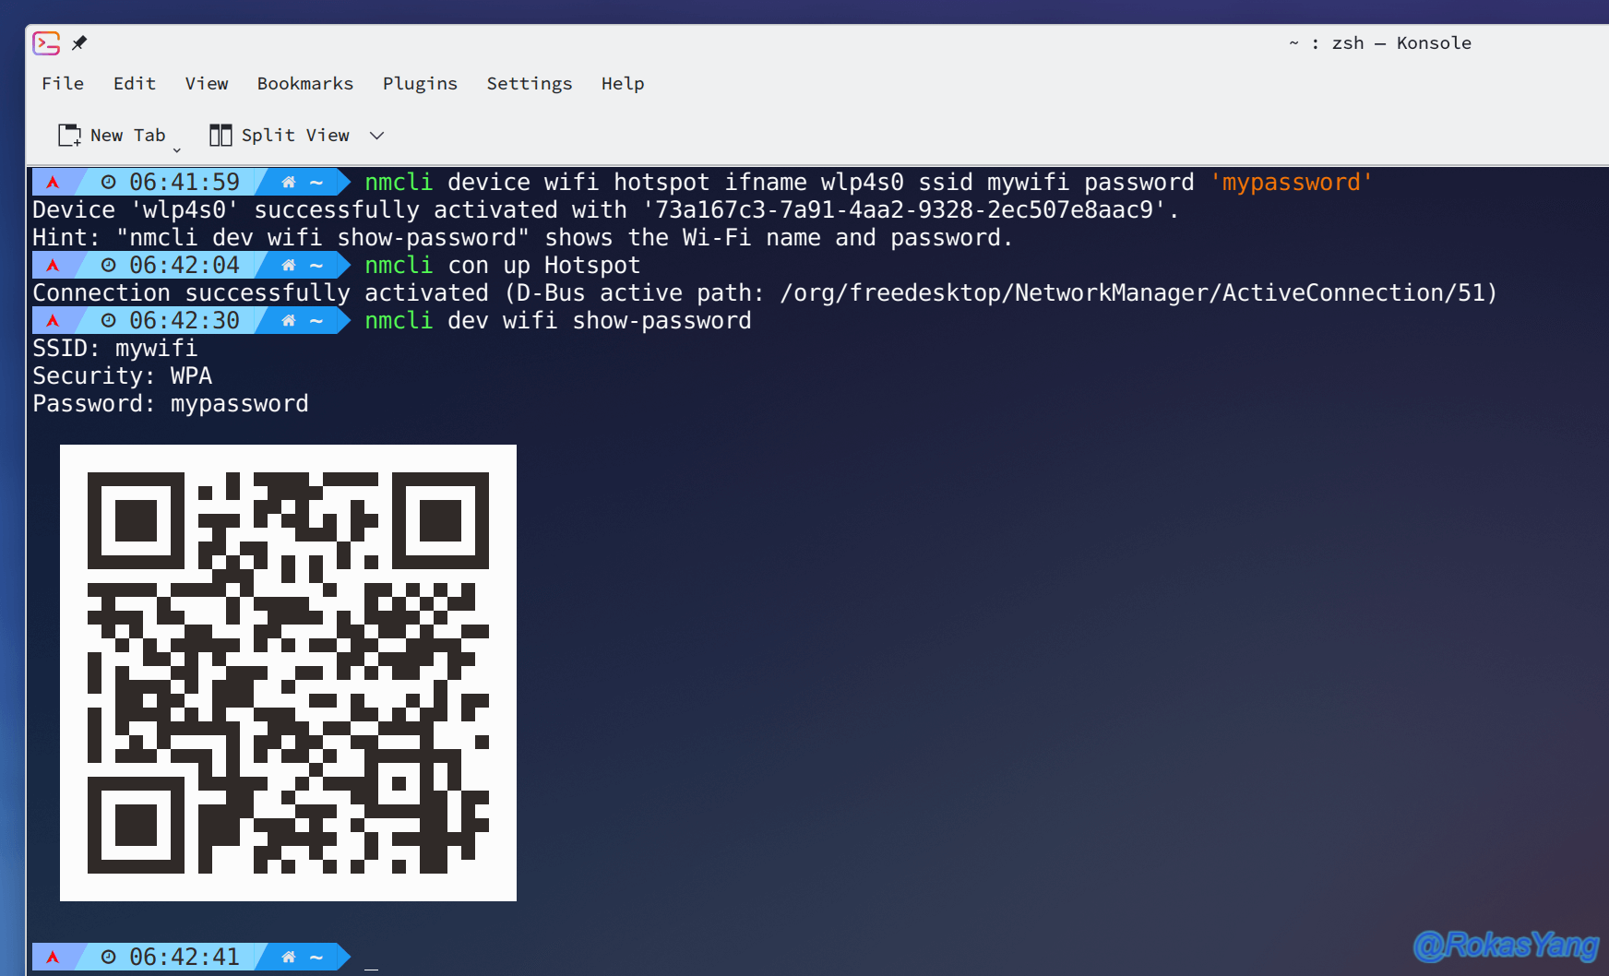Expand the Split View chevron dropdown
This screenshot has width=1609, height=976.
[x=376, y=136]
